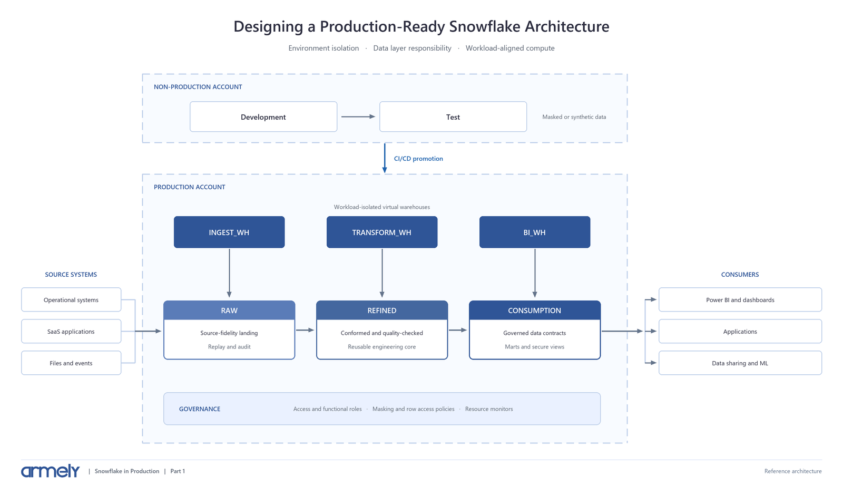Click 'NON-PRODUCTION ACCOUNT' heading
843x485 pixels.
198,87
